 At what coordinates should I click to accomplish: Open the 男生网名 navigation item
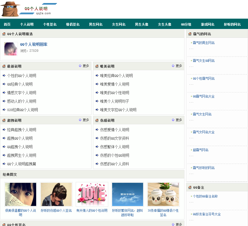point(96,24)
